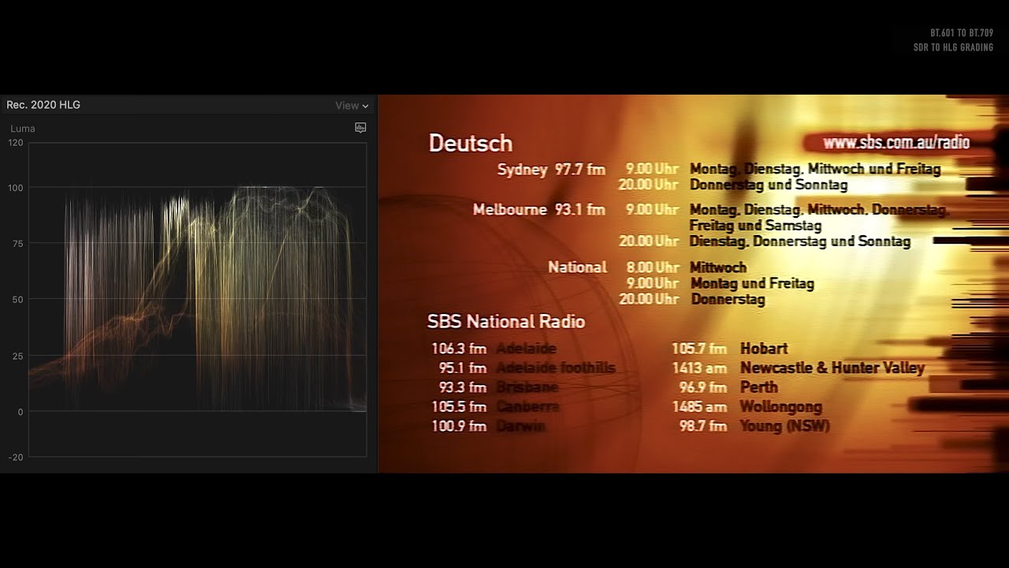Screen dimensions: 1009x568
Task: Click the Deutsch heading in the video
Action: point(471,144)
